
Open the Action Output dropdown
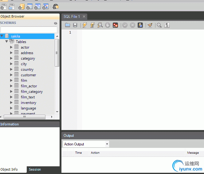[107, 144]
